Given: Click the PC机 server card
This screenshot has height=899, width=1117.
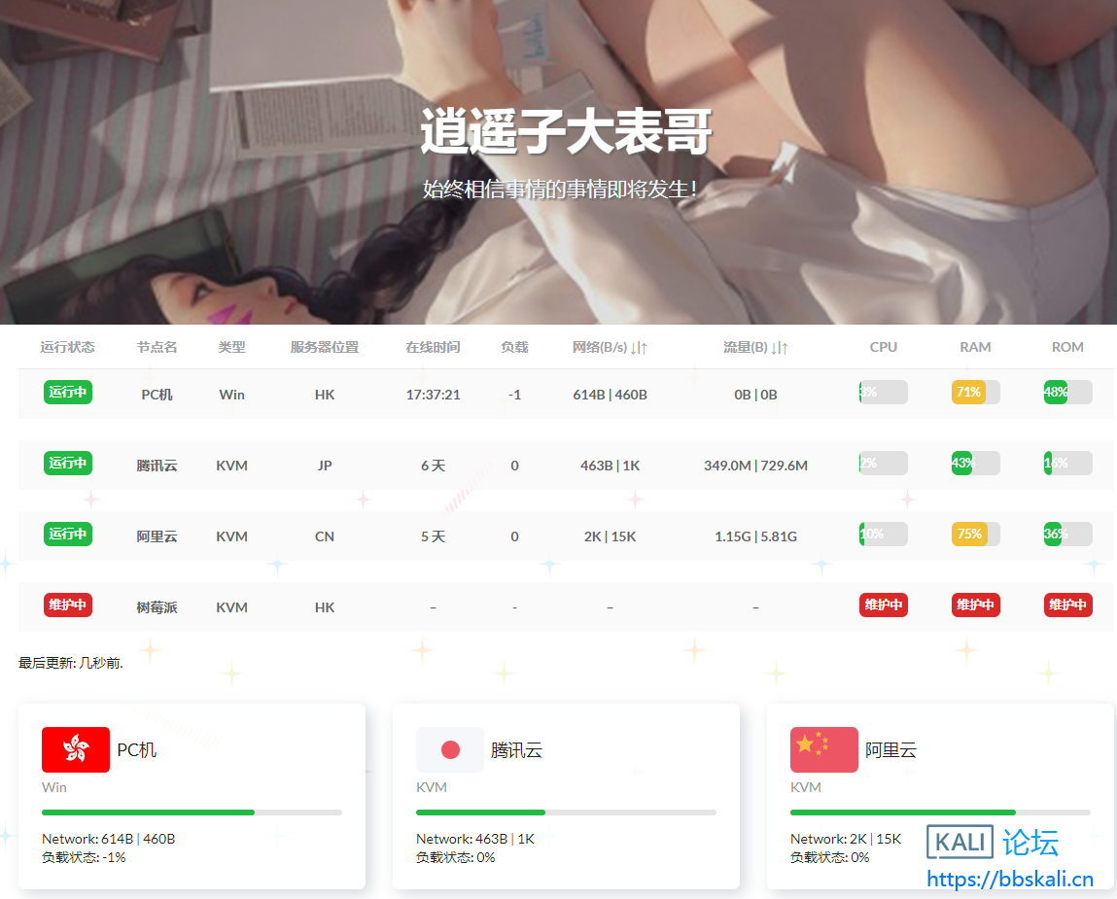Looking at the screenshot, I should coord(192,797).
